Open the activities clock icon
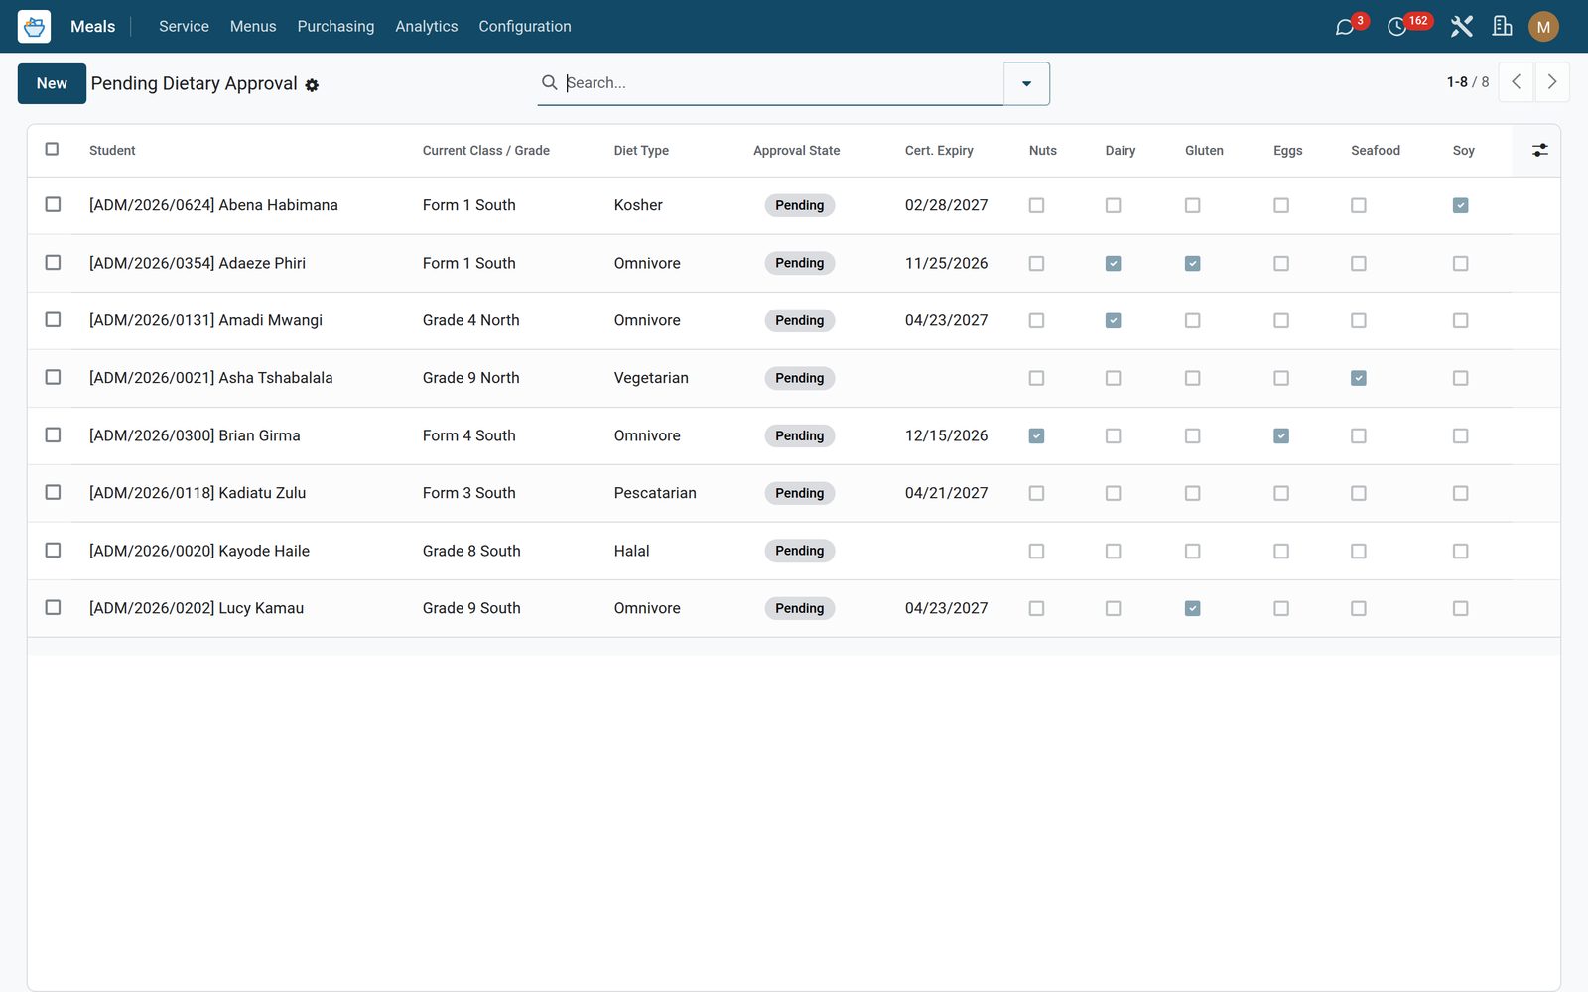The image size is (1588, 992). click(1396, 27)
